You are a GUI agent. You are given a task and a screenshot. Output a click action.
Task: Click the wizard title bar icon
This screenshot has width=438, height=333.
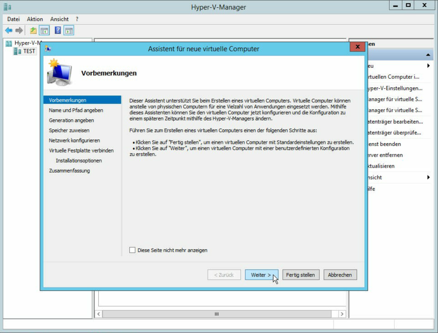(x=48, y=49)
